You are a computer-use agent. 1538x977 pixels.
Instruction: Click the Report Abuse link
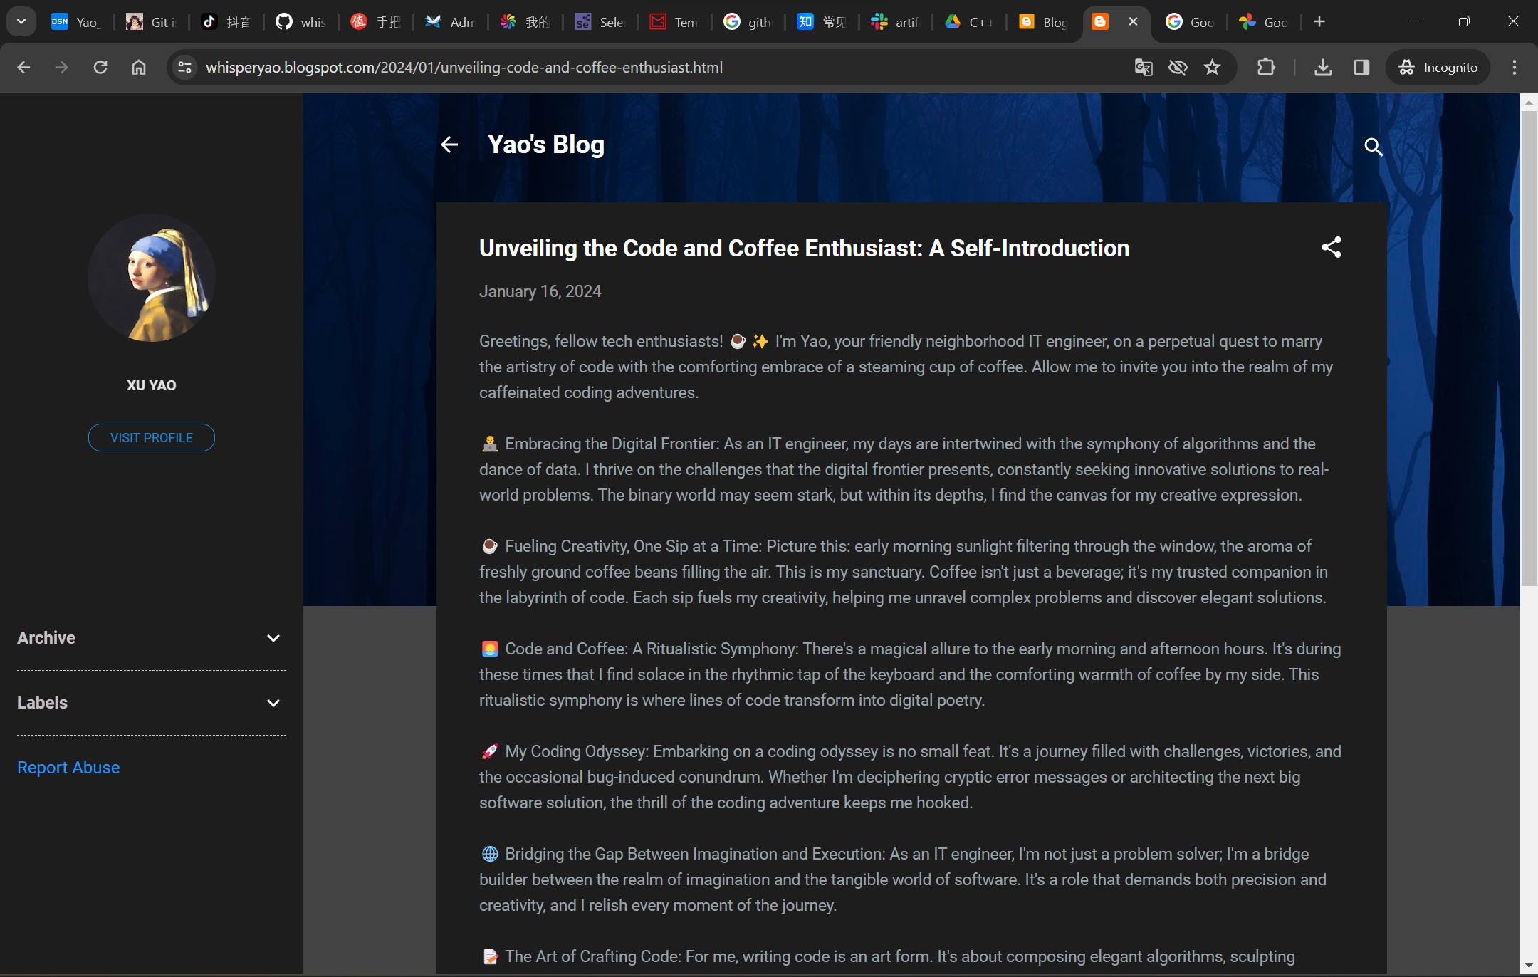pos(68,768)
